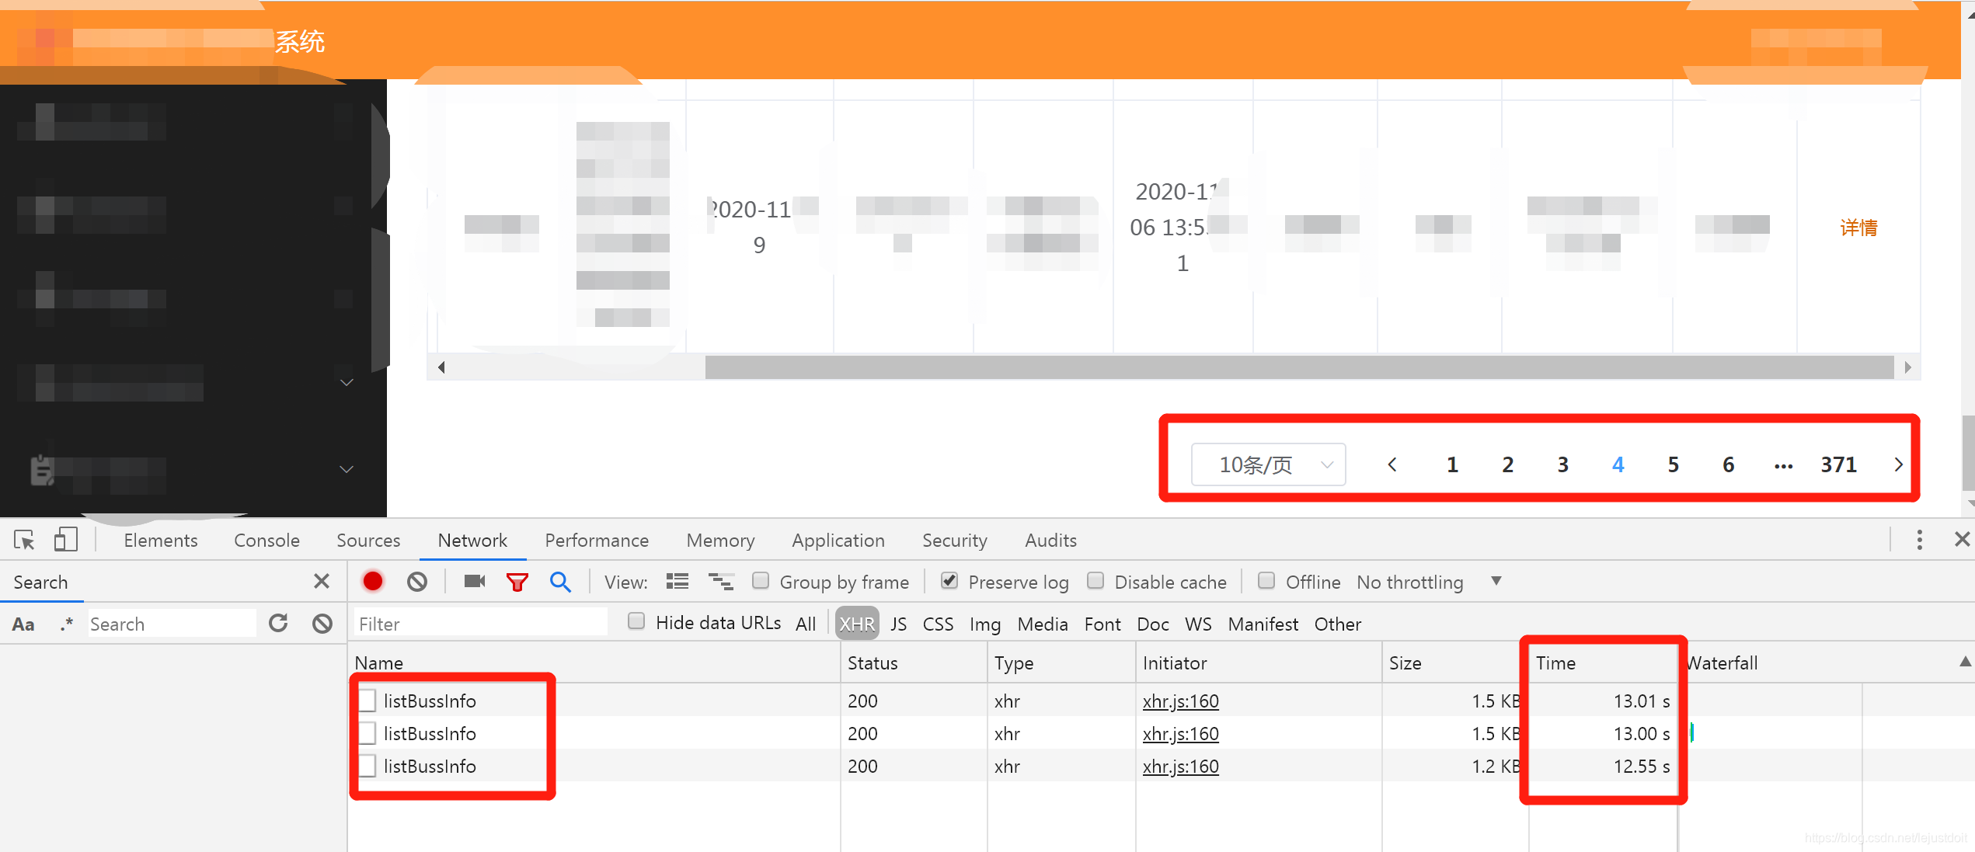Enable the Disable cache checkbox
The height and width of the screenshot is (852, 1975).
pyautogui.click(x=1095, y=581)
